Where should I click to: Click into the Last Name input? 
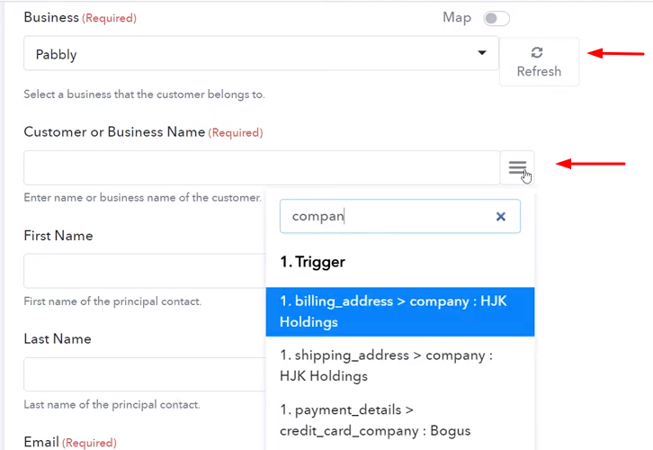145,374
